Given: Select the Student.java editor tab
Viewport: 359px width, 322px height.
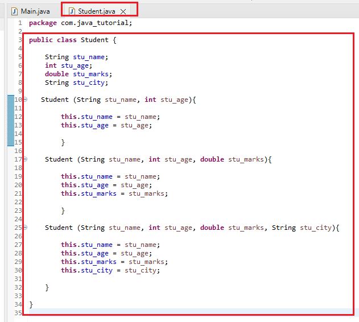Looking at the screenshot, I should [x=96, y=11].
